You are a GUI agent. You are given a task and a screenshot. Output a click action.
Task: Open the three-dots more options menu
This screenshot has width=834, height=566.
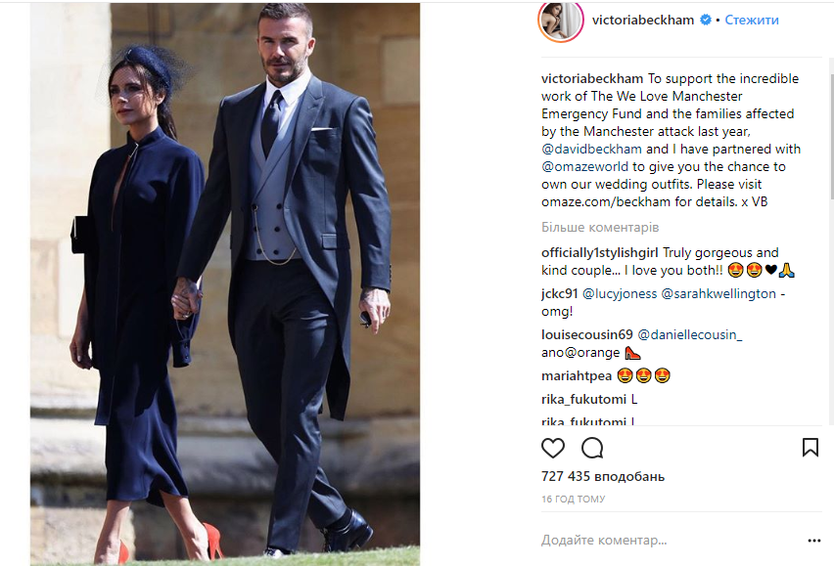813,541
